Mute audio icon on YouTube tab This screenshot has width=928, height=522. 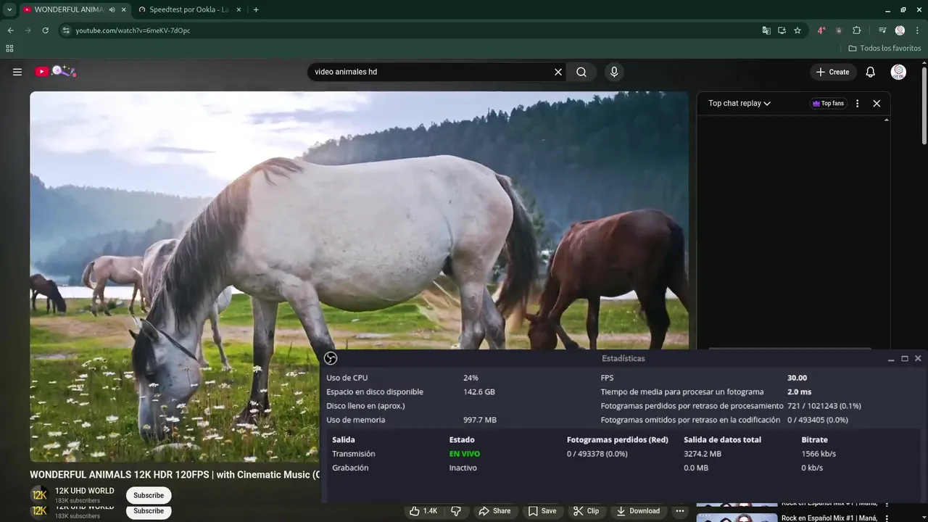(x=112, y=9)
